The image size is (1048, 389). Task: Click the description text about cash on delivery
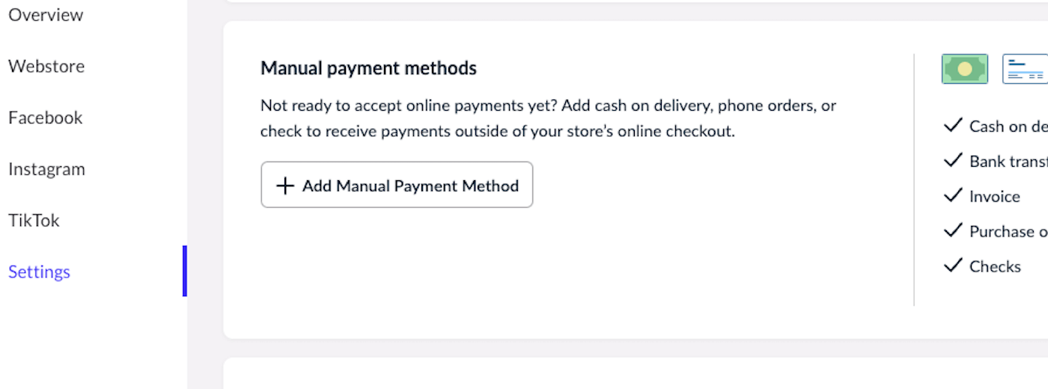click(x=549, y=118)
